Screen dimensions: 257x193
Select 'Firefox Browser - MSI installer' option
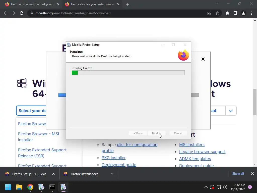38,137
